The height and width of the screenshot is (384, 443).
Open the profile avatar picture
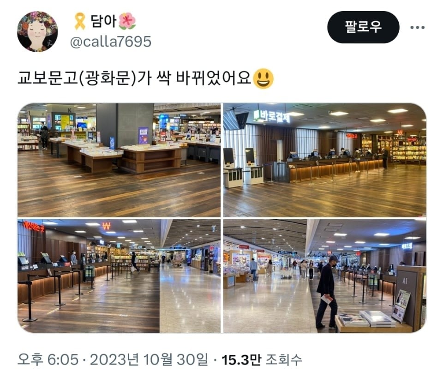click(x=37, y=31)
